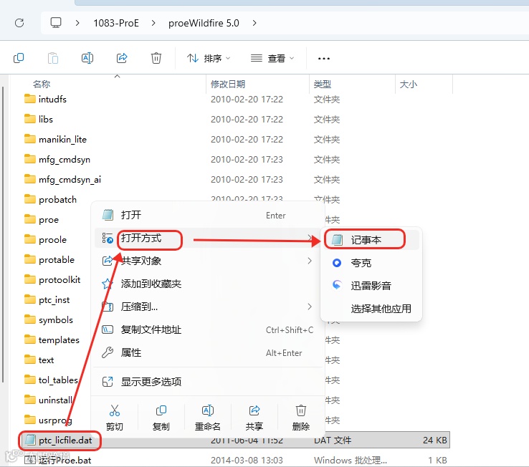Viewport: 529px width, 467px height.
Task: Sort by the 大小 column header
Action: pos(409,84)
